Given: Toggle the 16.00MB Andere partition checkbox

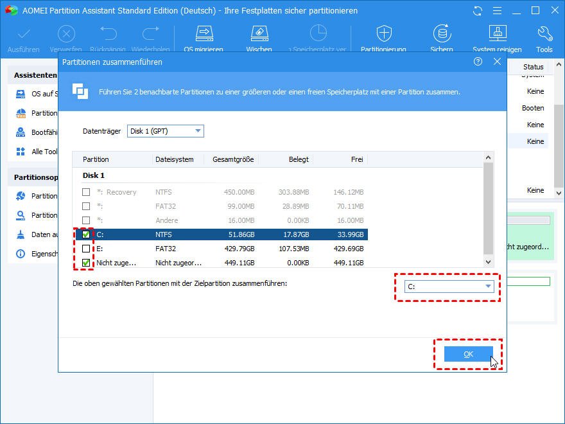Looking at the screenshot, I should point(86,220).
